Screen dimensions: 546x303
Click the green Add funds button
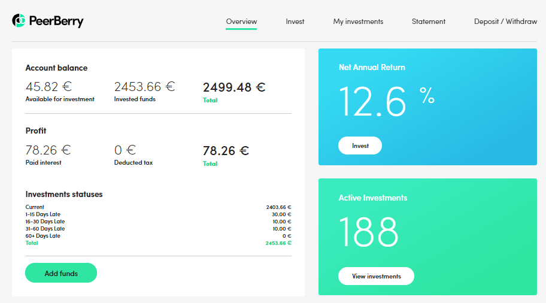(x=61, y=273)
